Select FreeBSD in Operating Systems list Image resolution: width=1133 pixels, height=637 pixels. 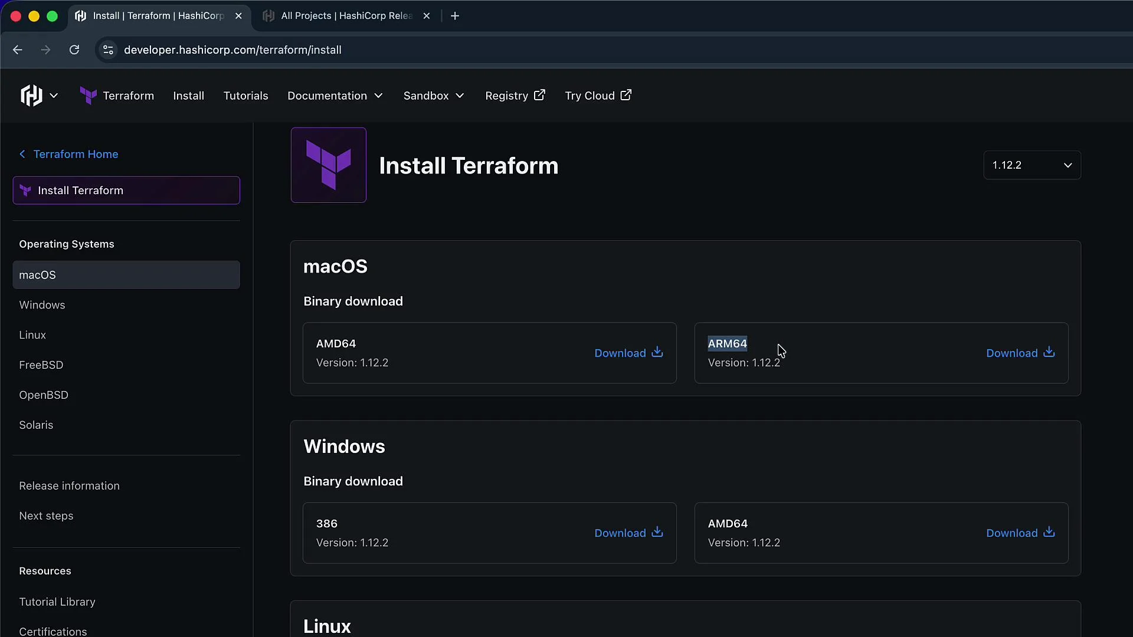(41, 365)
